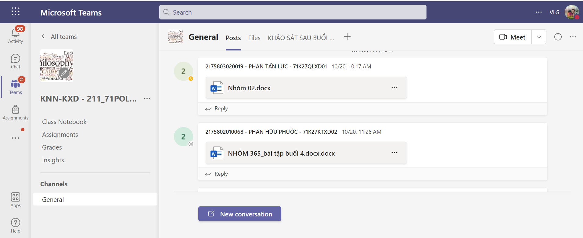Click in the Search box
This screenshot has height=238, width=583.
point(293,12)
